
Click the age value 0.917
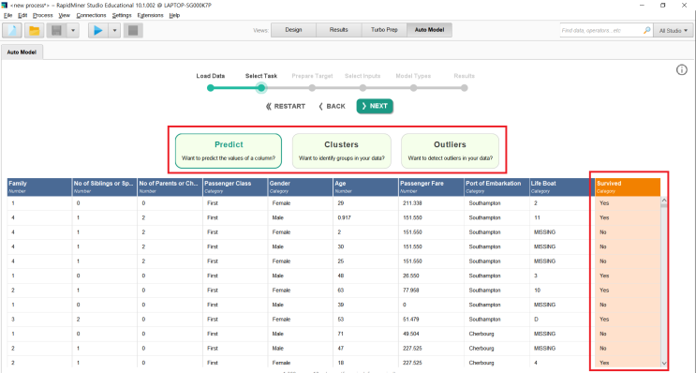point(344,217)
